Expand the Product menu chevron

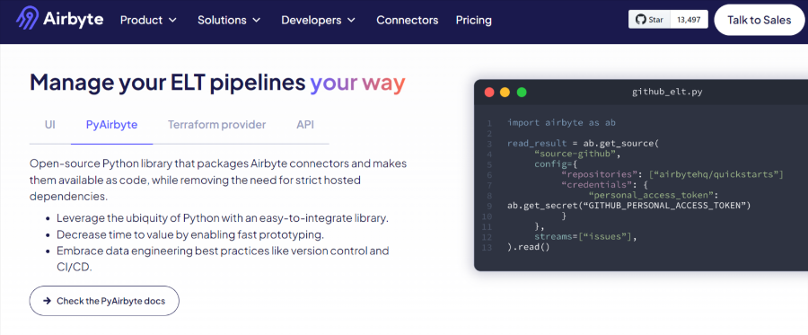pos(172,21)
